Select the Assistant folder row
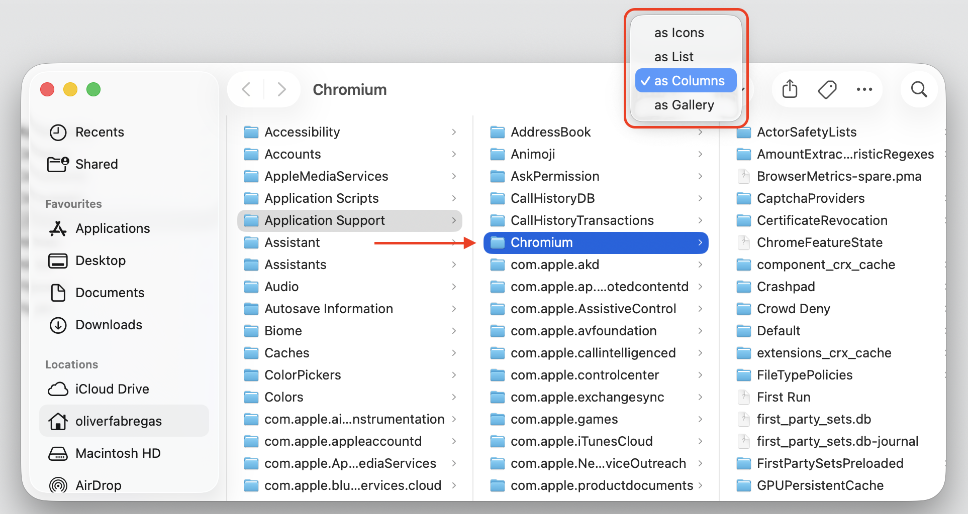Viewport: 968px width, 514px height. [349, 242]
